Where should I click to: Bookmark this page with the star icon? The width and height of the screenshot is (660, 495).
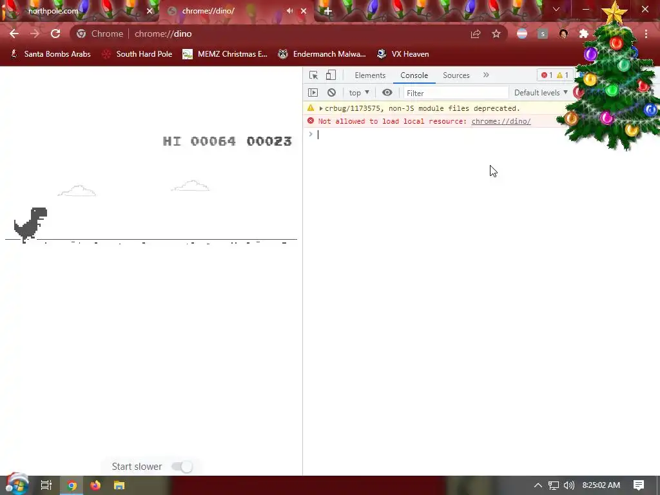point(496,34)
